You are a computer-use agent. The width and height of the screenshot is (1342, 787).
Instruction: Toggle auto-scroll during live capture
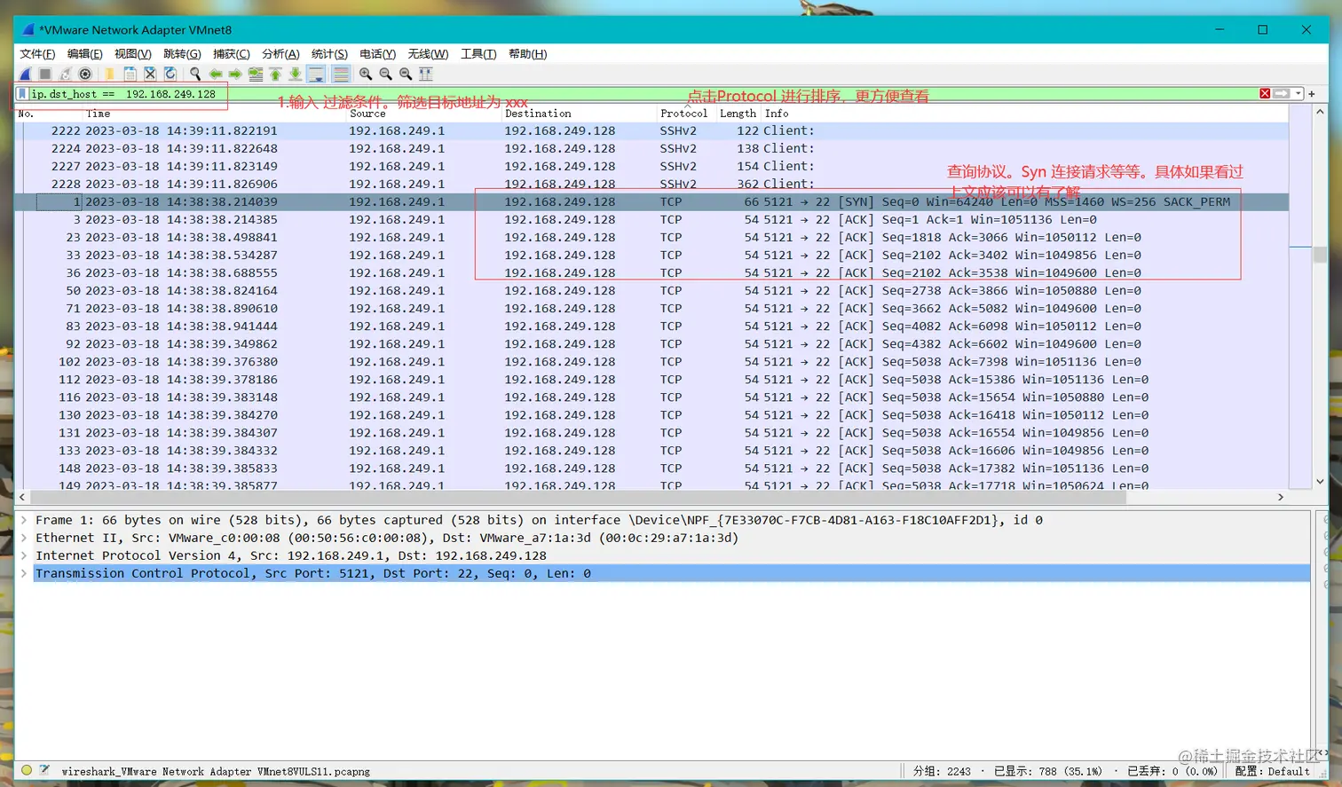tap(316, 75)
